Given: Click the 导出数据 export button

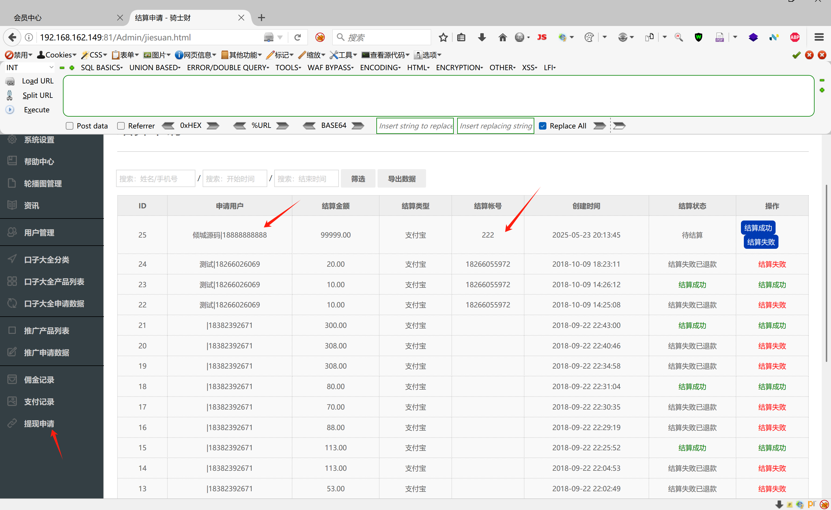Looking at the screenshot, I should (x=401, y=178).
